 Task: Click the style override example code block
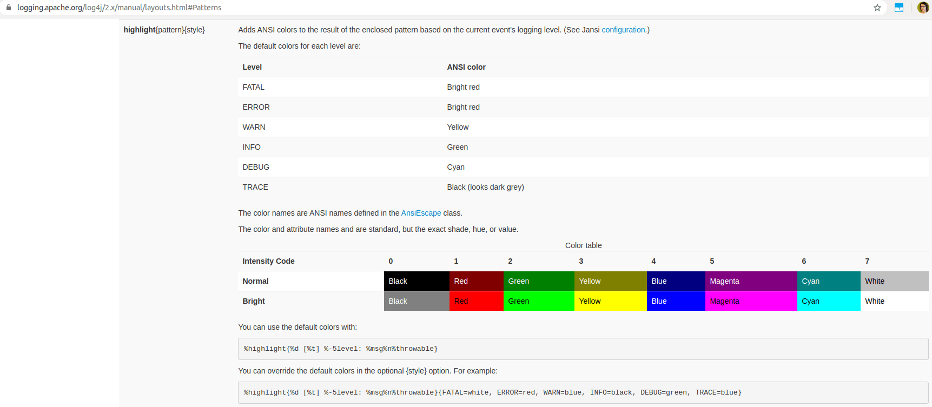(x=583, y=392)
